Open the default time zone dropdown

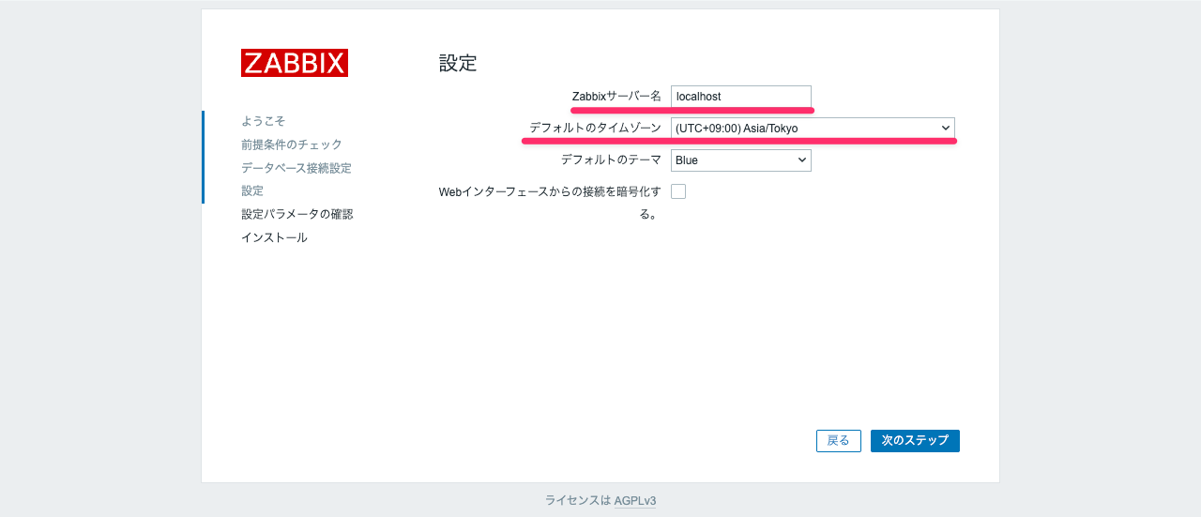tap(813, 129)
